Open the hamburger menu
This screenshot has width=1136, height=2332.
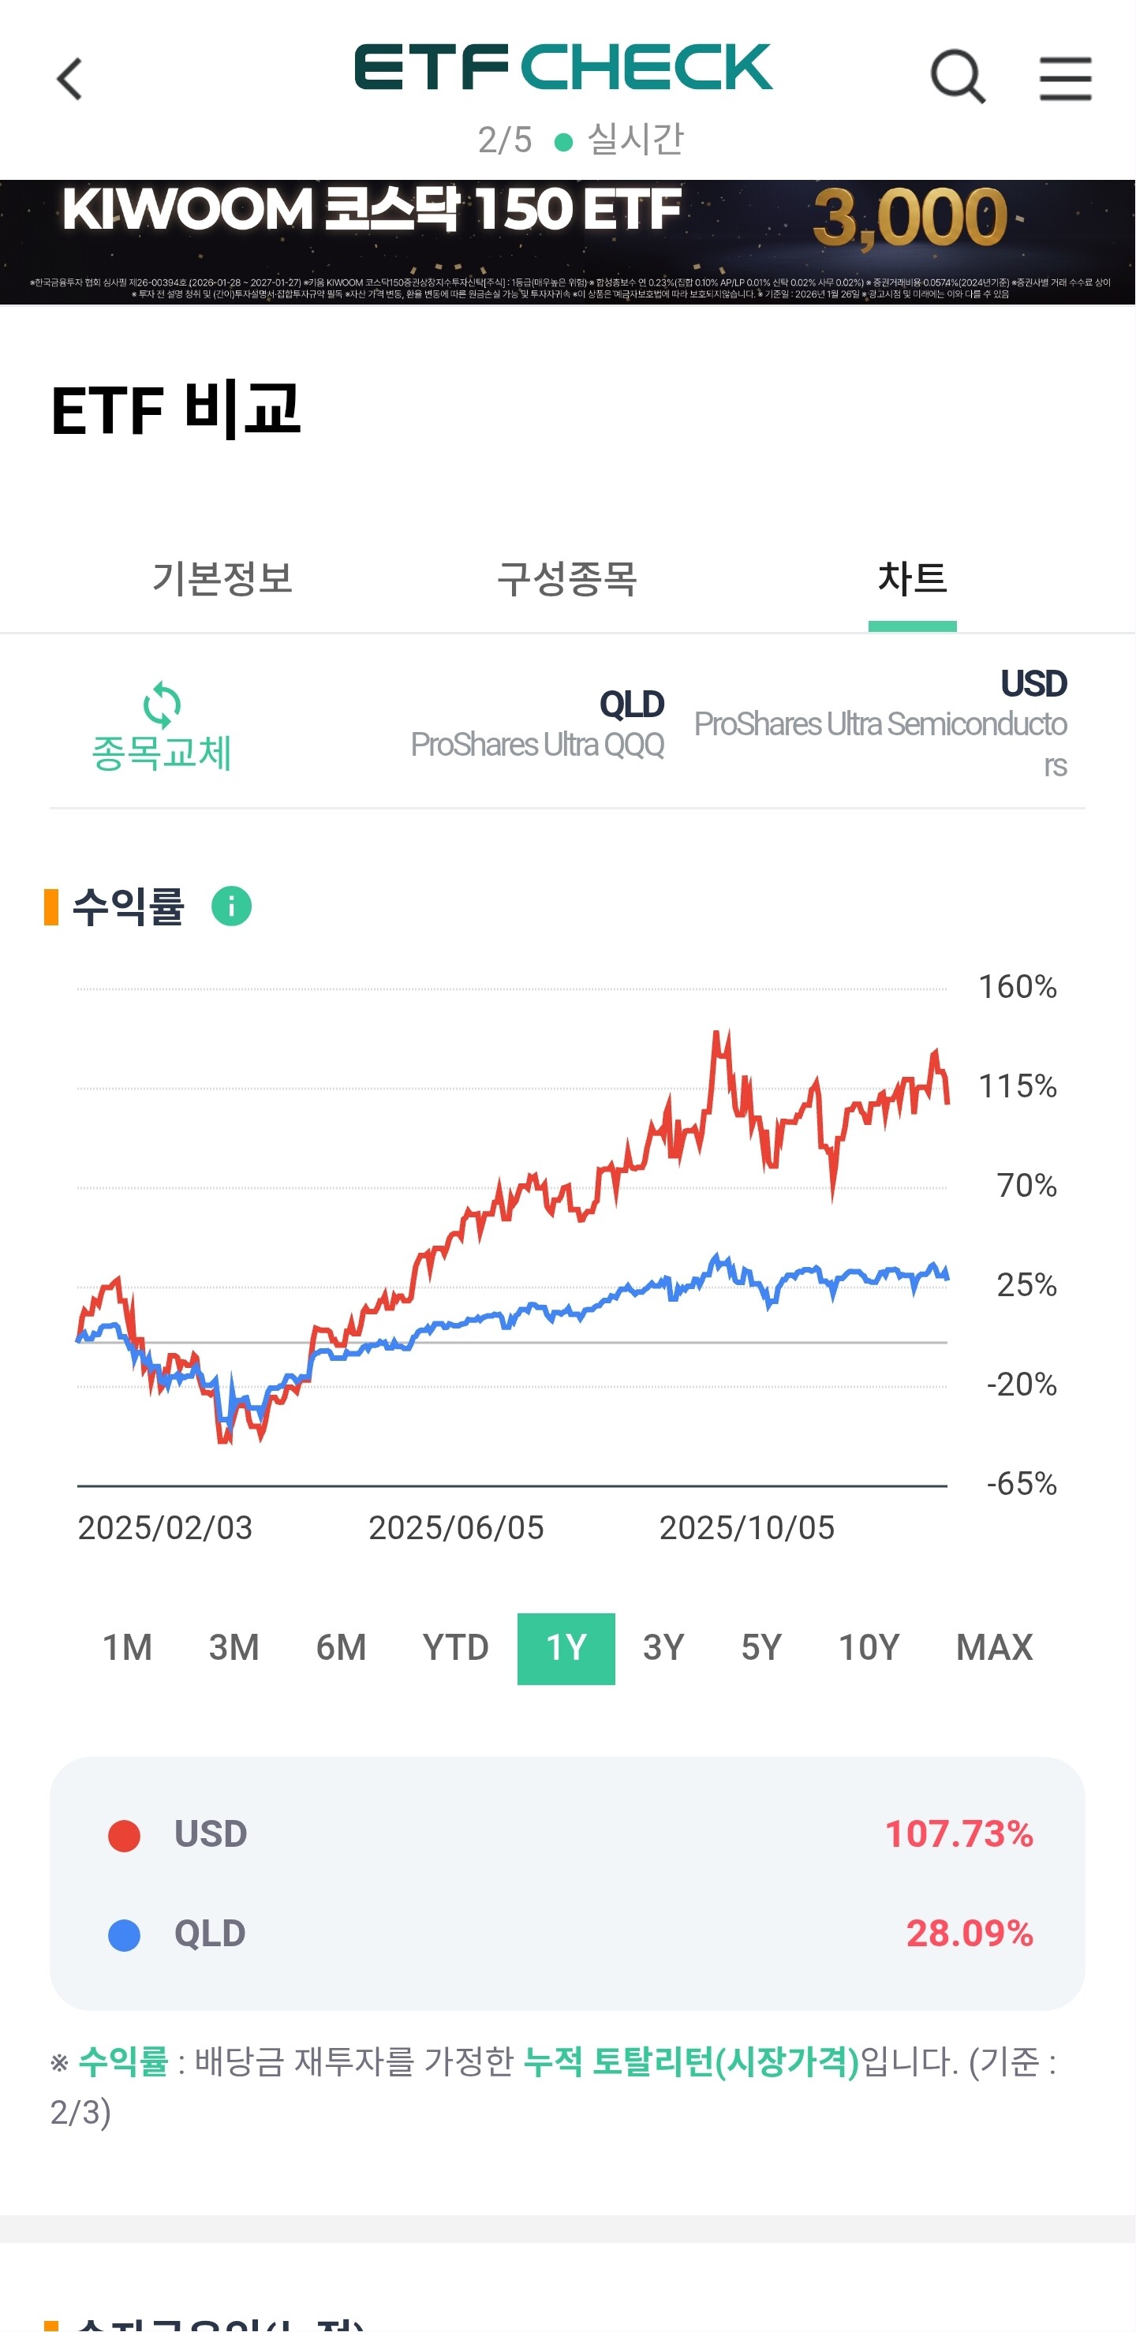[x=1064, y=78]
